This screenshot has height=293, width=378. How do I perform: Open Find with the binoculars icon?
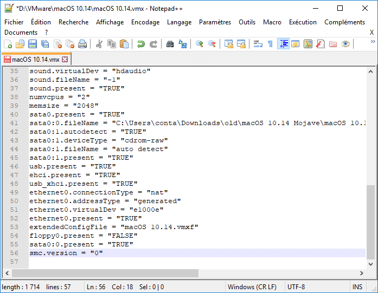point(170,44)
